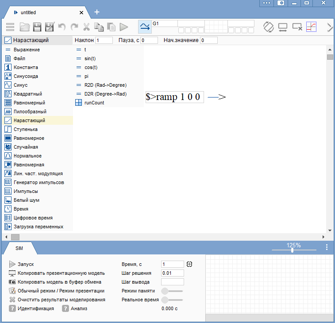Open Анализ help
Image resolution: width=335 pixels, height=323 pixels.
click(x=75, y=308)
